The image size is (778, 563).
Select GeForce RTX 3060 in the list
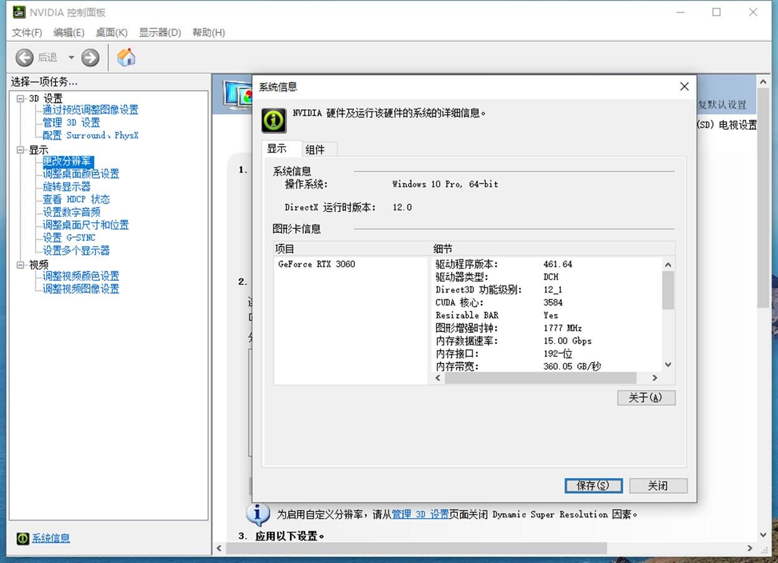pos(316,264)
